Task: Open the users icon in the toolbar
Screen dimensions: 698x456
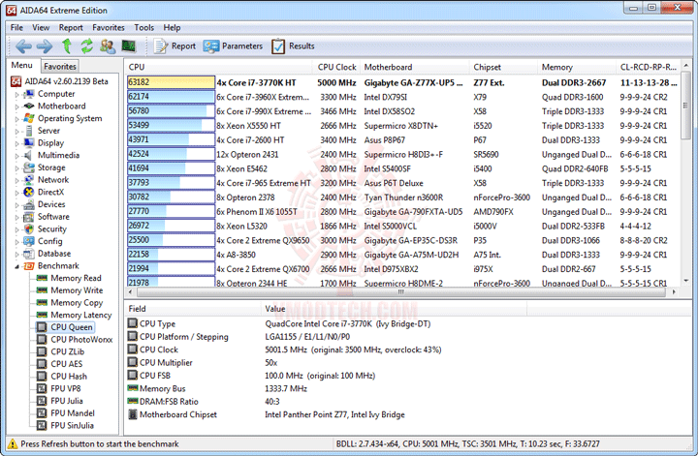Action: point(108,46)
